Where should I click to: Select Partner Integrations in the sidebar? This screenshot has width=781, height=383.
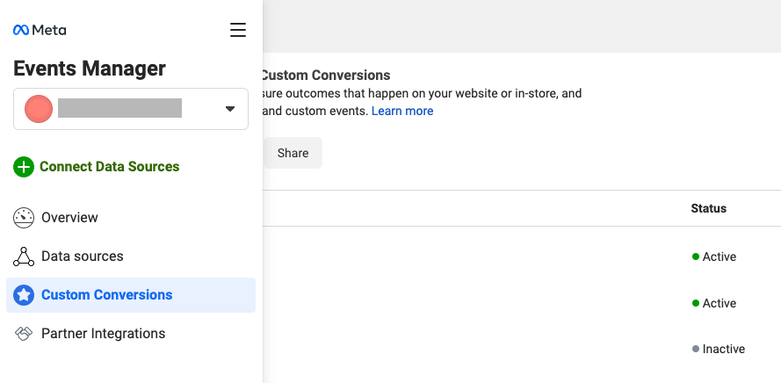(x=103, y=334)
